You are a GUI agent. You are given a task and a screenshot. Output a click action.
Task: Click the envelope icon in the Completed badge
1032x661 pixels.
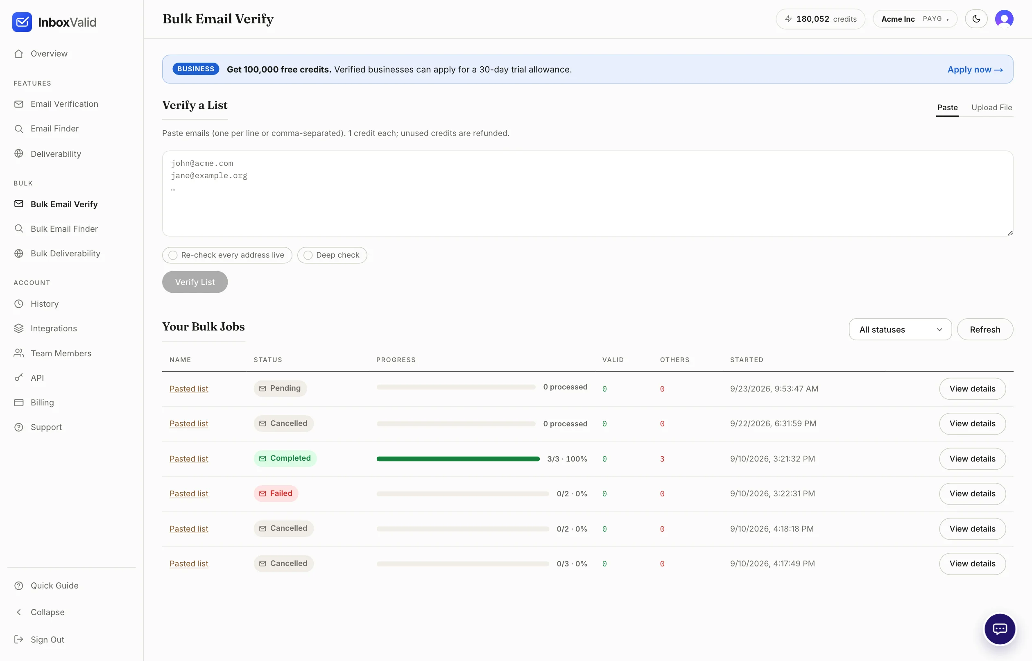[263, 458]
